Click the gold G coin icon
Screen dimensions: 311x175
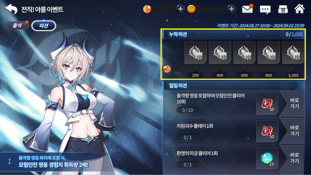(x=191, y=9)
